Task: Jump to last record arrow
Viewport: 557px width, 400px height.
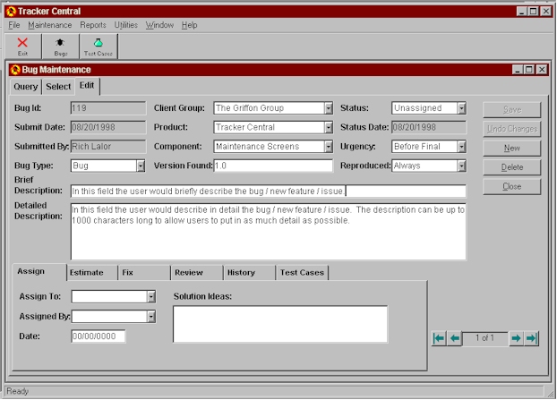Action: [531, 338]
